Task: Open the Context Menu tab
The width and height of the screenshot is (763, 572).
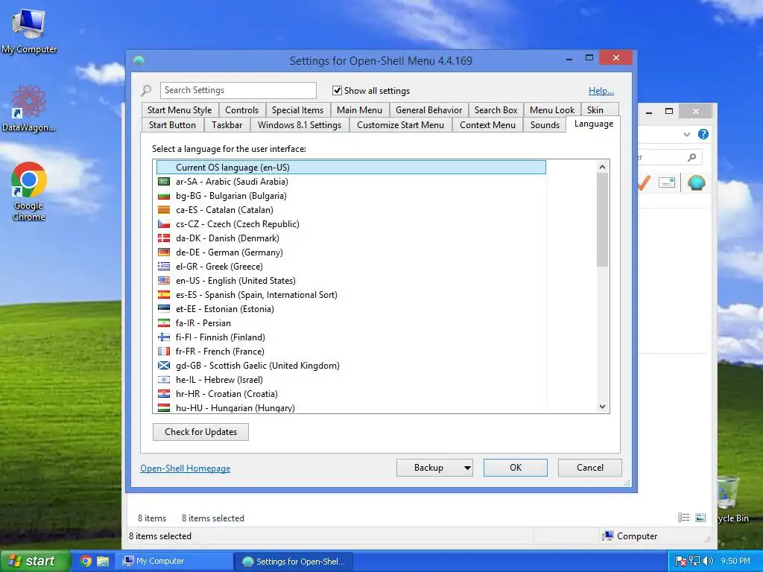Action: [487, 125]
